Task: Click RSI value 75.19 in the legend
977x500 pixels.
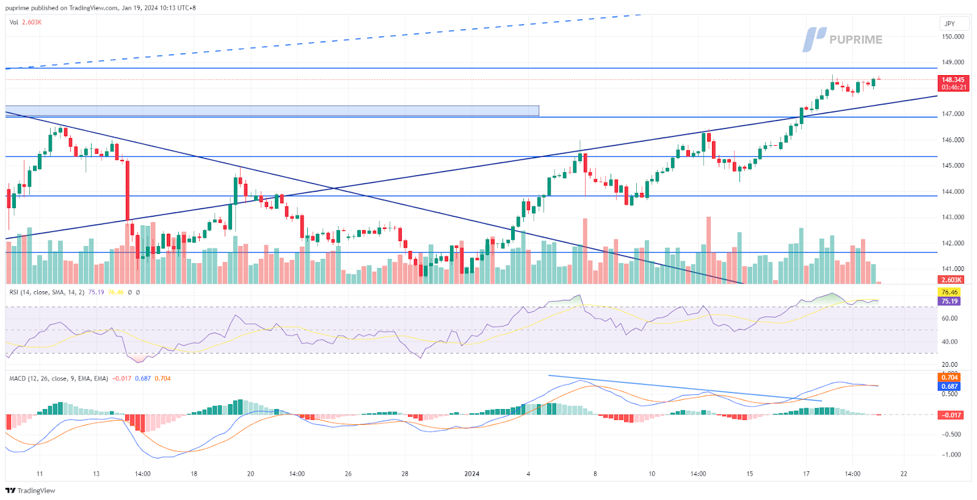Action: [x=96, y=292]
